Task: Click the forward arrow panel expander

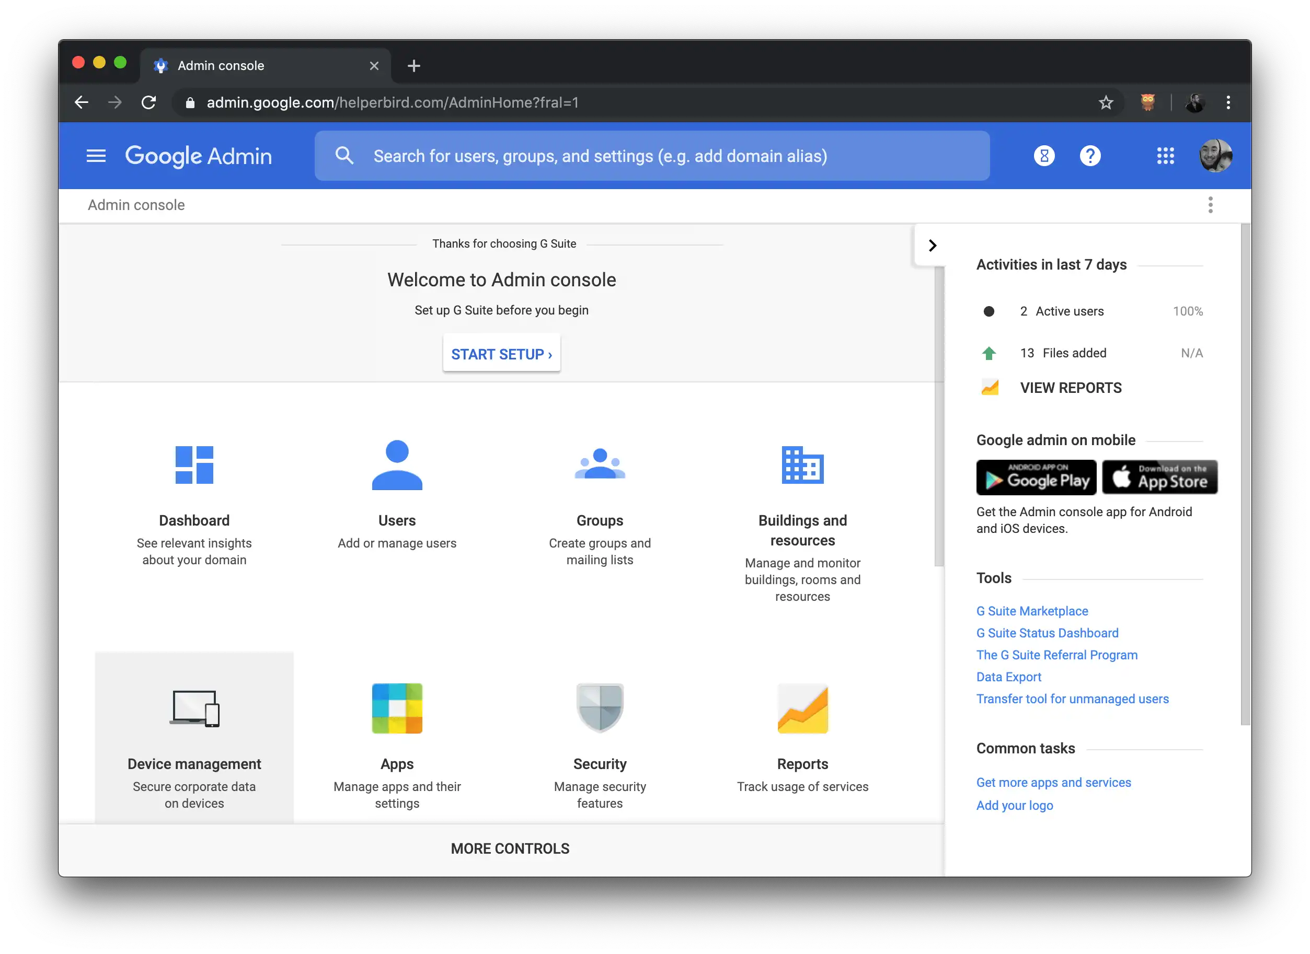Action: (933, 245)
